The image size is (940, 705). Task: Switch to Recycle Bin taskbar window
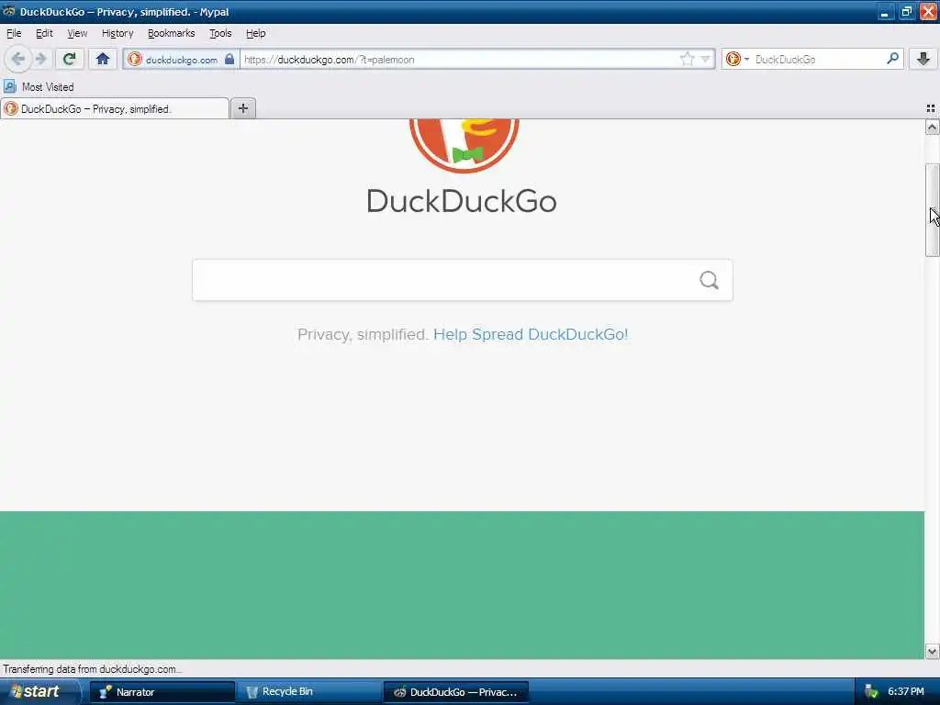click(308, 692)
